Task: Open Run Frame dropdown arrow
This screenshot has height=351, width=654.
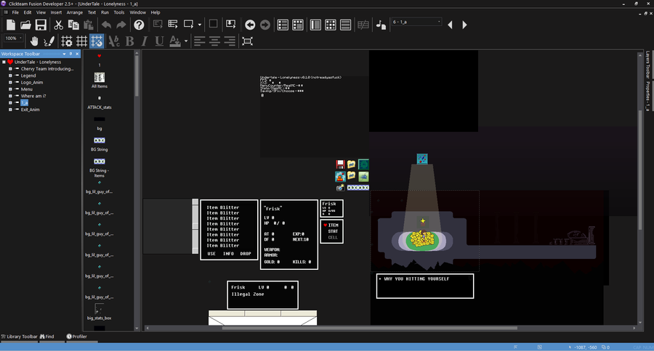Action: (199, 25)
